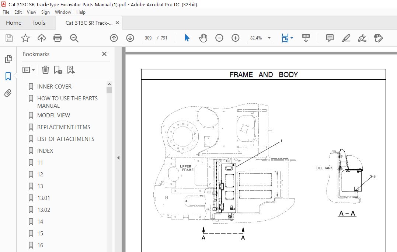This screenshot has width=397, height=252.
Task: Jump to bookmark 13
Action: (40, 186)
